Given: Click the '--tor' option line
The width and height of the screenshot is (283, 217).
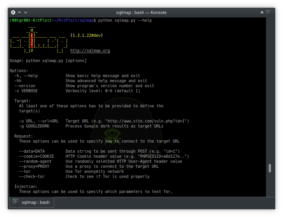Looking at the screenshot, I should [25, 172].
